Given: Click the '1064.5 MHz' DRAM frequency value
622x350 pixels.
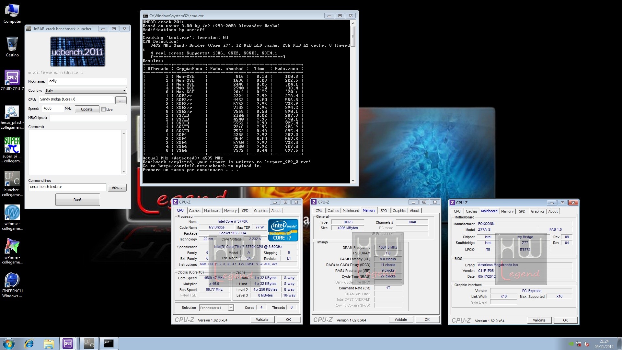Looking at the screenshot, I should pyautogui.click(x=388, y=247).
